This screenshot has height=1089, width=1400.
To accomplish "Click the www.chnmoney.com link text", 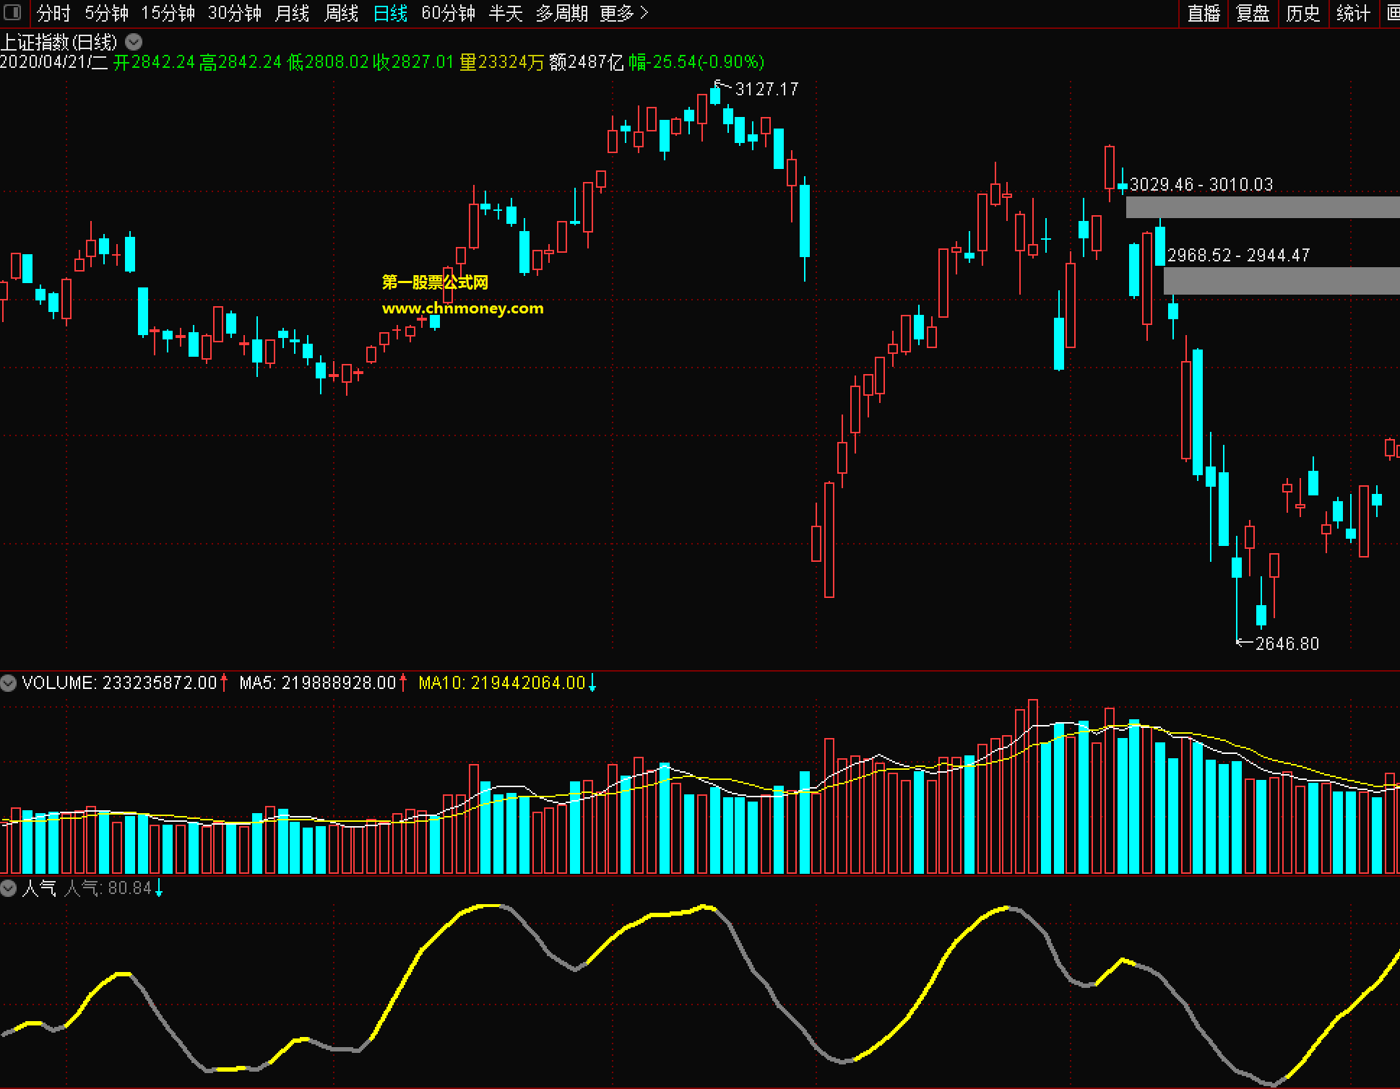I will pyautogui.click(x=462, y=308).
